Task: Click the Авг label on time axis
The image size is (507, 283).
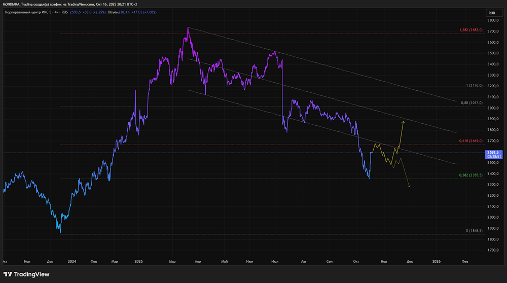Action: click(x=304, y=261)
